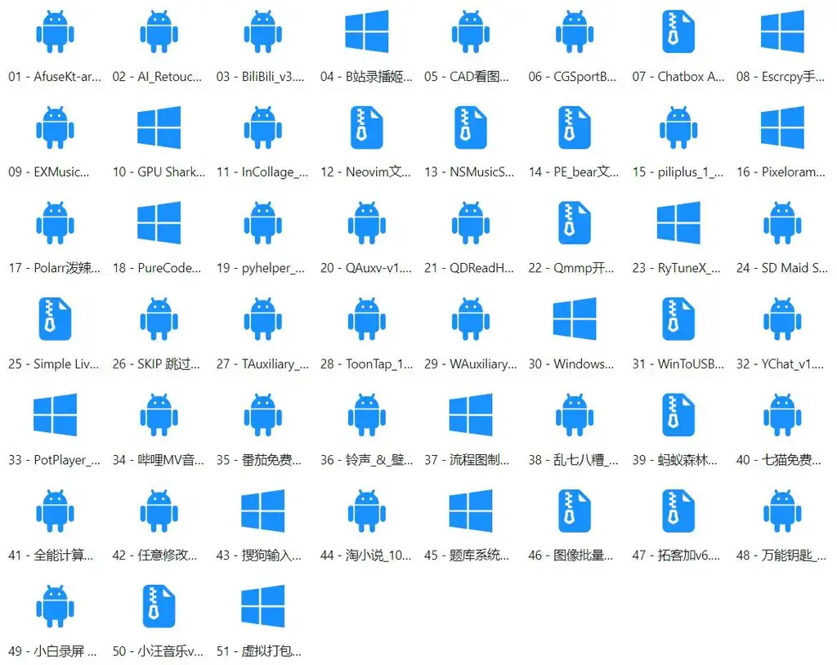Select the zip icon for 22 - Qmmp
The image size is (837, 665).
point(575,223)
